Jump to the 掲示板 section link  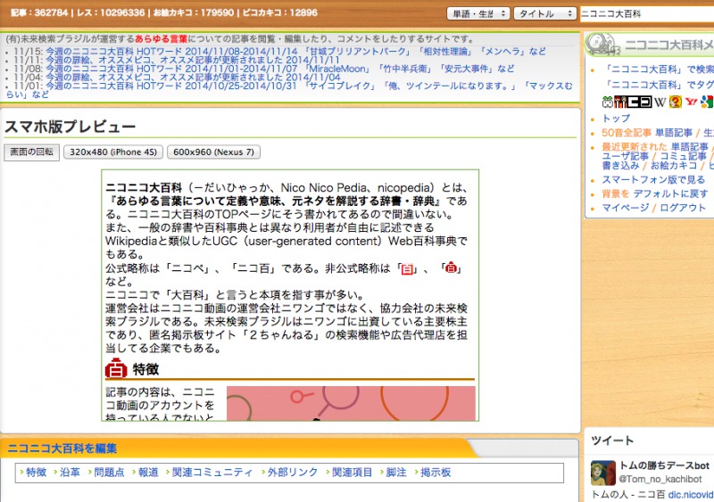coord(436,473)
